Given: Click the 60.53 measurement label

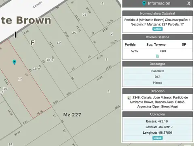Looking at the screenshot, I should pyautogui.click(x=99, y=78).
